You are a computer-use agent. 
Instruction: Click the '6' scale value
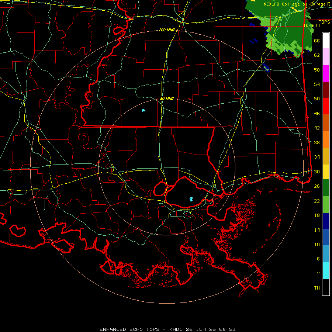point(318,259)
